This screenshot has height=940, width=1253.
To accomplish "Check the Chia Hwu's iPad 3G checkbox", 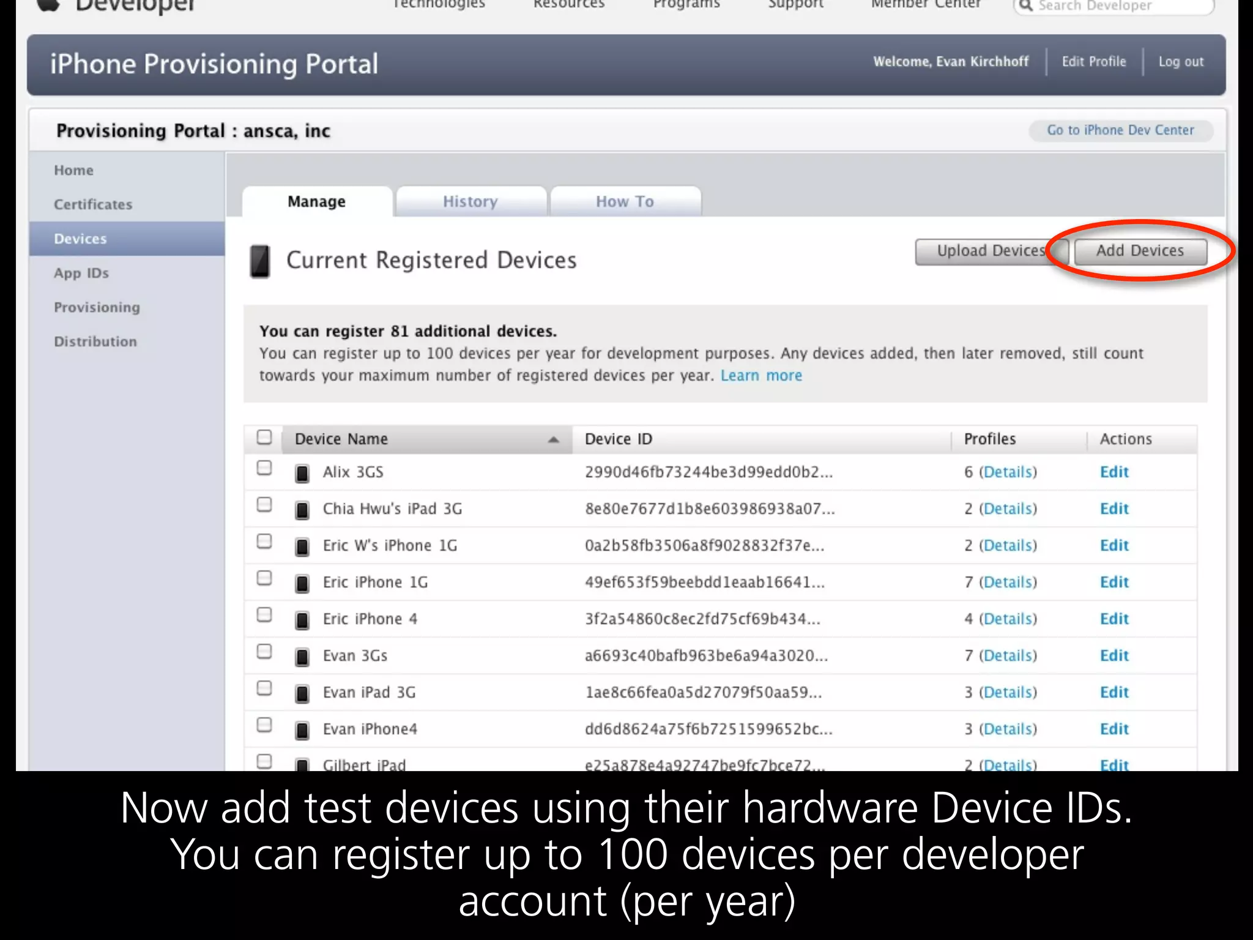I will point(264,505).
